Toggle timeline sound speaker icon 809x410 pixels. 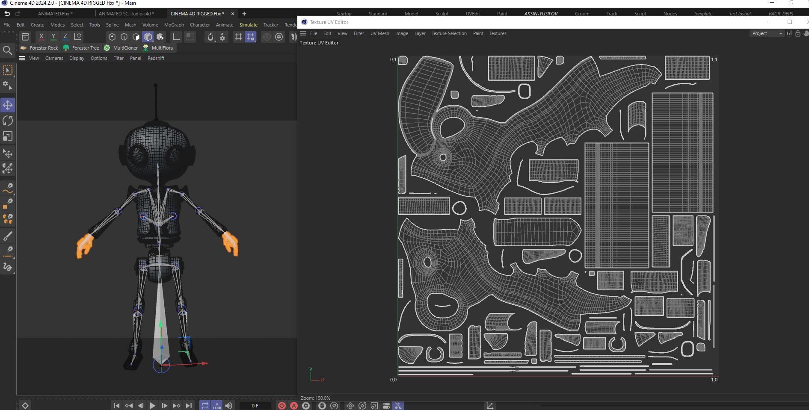click(x=229, y=406)
